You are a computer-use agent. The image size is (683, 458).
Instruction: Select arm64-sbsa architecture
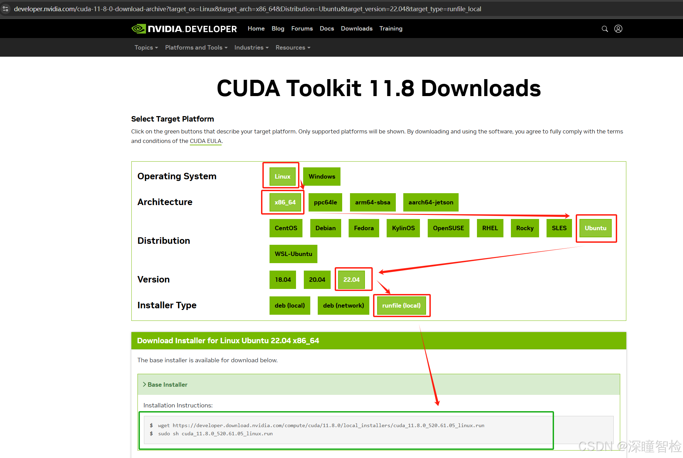373,202
